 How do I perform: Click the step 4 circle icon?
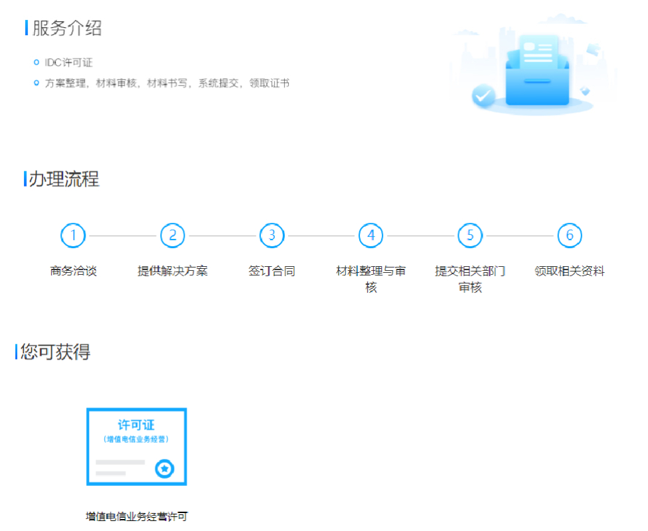371,236
